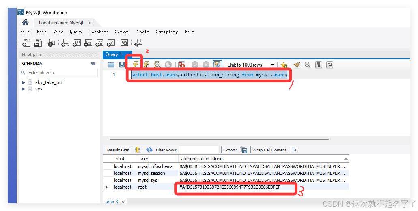The width and height of the screenshot is (418, 211).
Task: Sort by authentication_string column header
Action: (264, 159)
